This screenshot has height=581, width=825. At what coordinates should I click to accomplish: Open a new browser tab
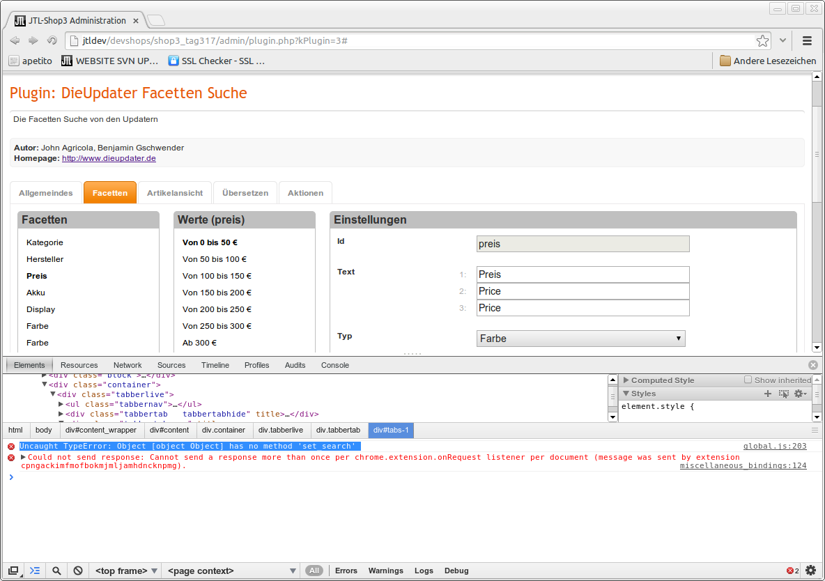pos(156,20)
